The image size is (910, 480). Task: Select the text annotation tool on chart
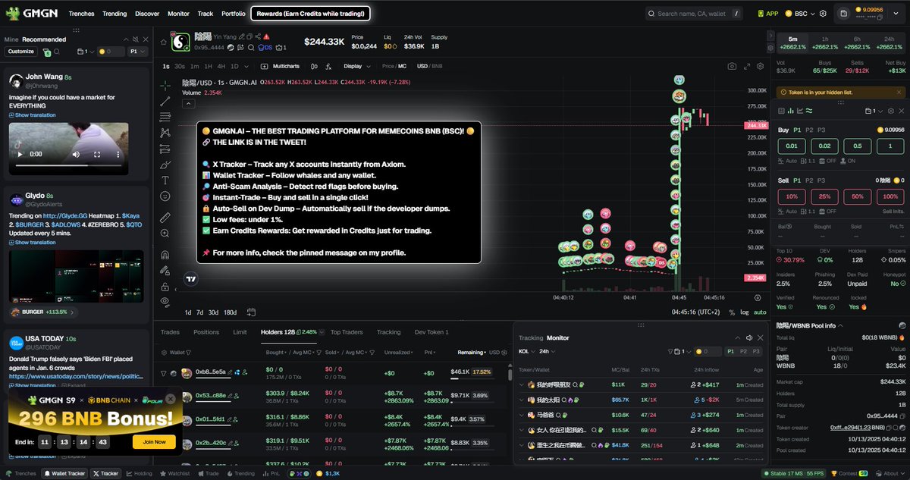click(x=165, y=180)
